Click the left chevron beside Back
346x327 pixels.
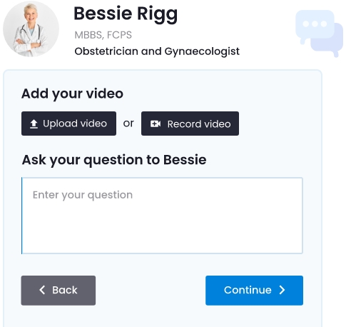[42, 290]
